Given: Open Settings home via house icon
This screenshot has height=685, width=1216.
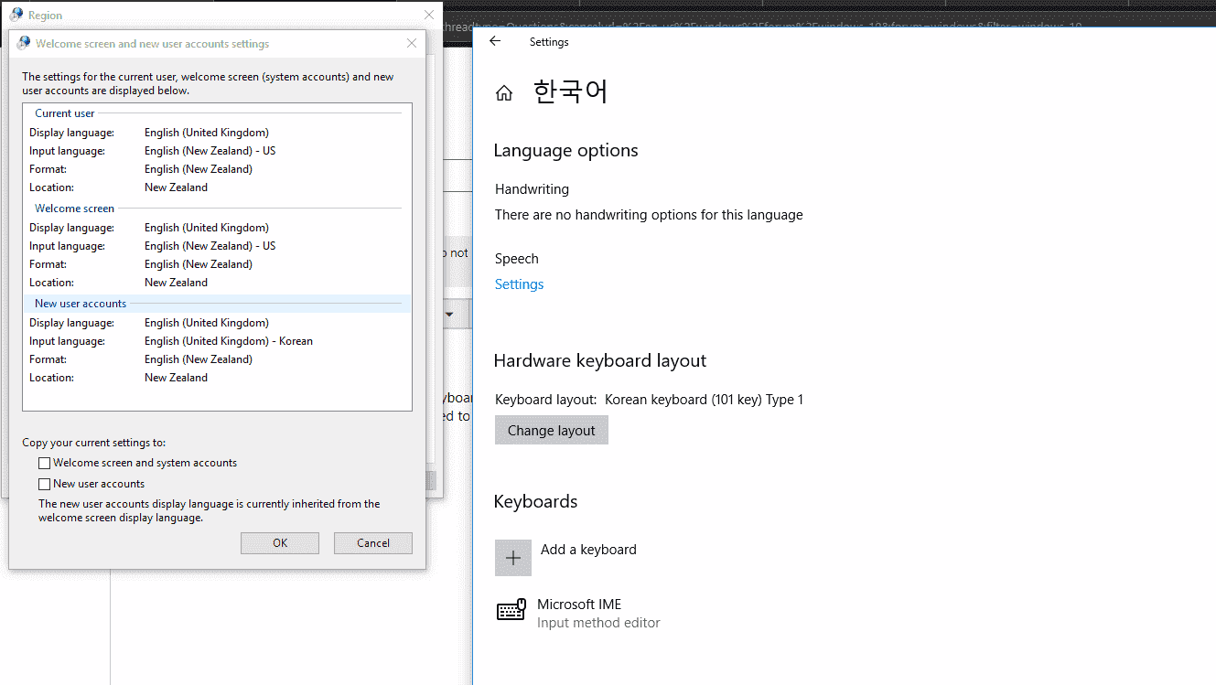Looking at the screenshot, I should (x=504, y=93).
